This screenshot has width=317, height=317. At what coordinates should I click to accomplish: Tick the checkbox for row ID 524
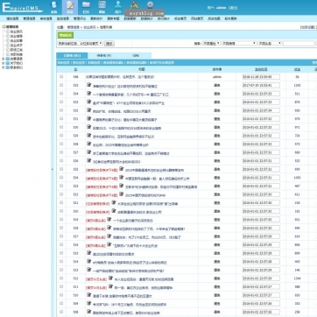pos(61,177)
